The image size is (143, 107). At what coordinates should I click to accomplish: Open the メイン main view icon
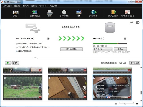coord(15,13)
